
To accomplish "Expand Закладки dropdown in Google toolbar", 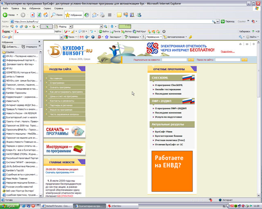I will (122, 37).
